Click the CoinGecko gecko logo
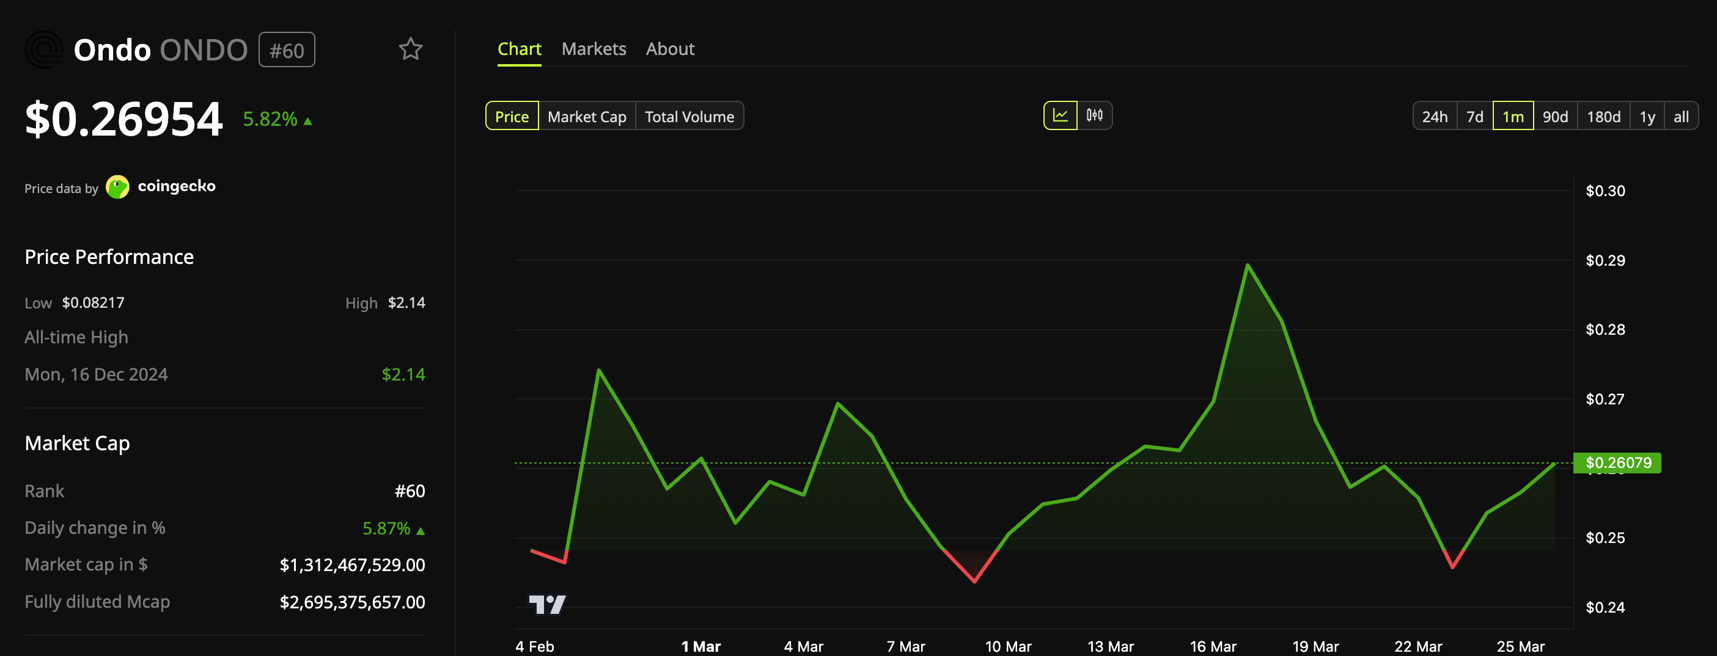Screen dimensions: 1717x656 118,187
